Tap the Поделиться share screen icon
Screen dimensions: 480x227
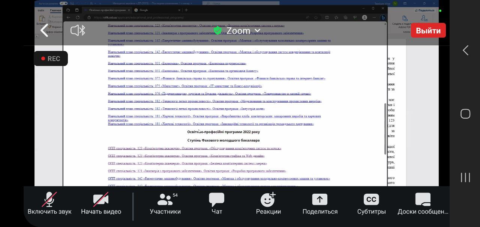(x=320, y=199)
